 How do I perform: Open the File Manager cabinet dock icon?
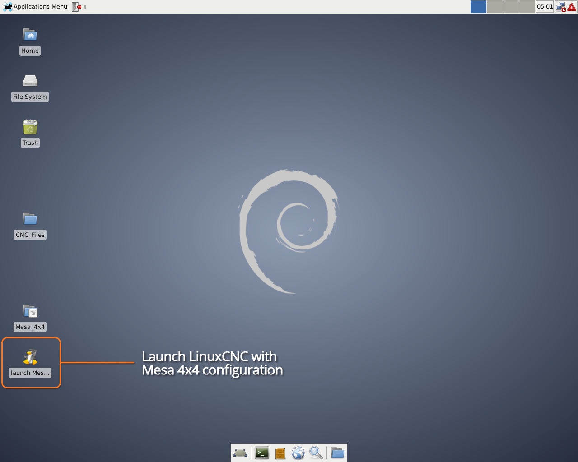click(280, 453)
